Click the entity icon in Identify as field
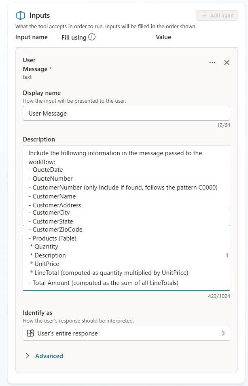This screenshot has width=248, height=386. (30, 333)
